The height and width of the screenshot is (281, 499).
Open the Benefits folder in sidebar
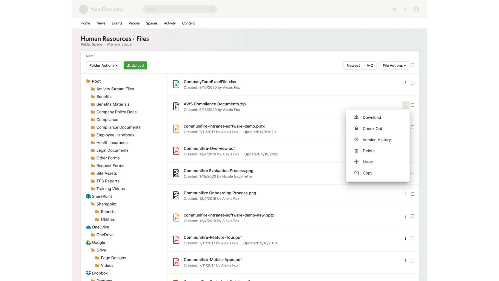pyautogui.click(x=104, y=97)
